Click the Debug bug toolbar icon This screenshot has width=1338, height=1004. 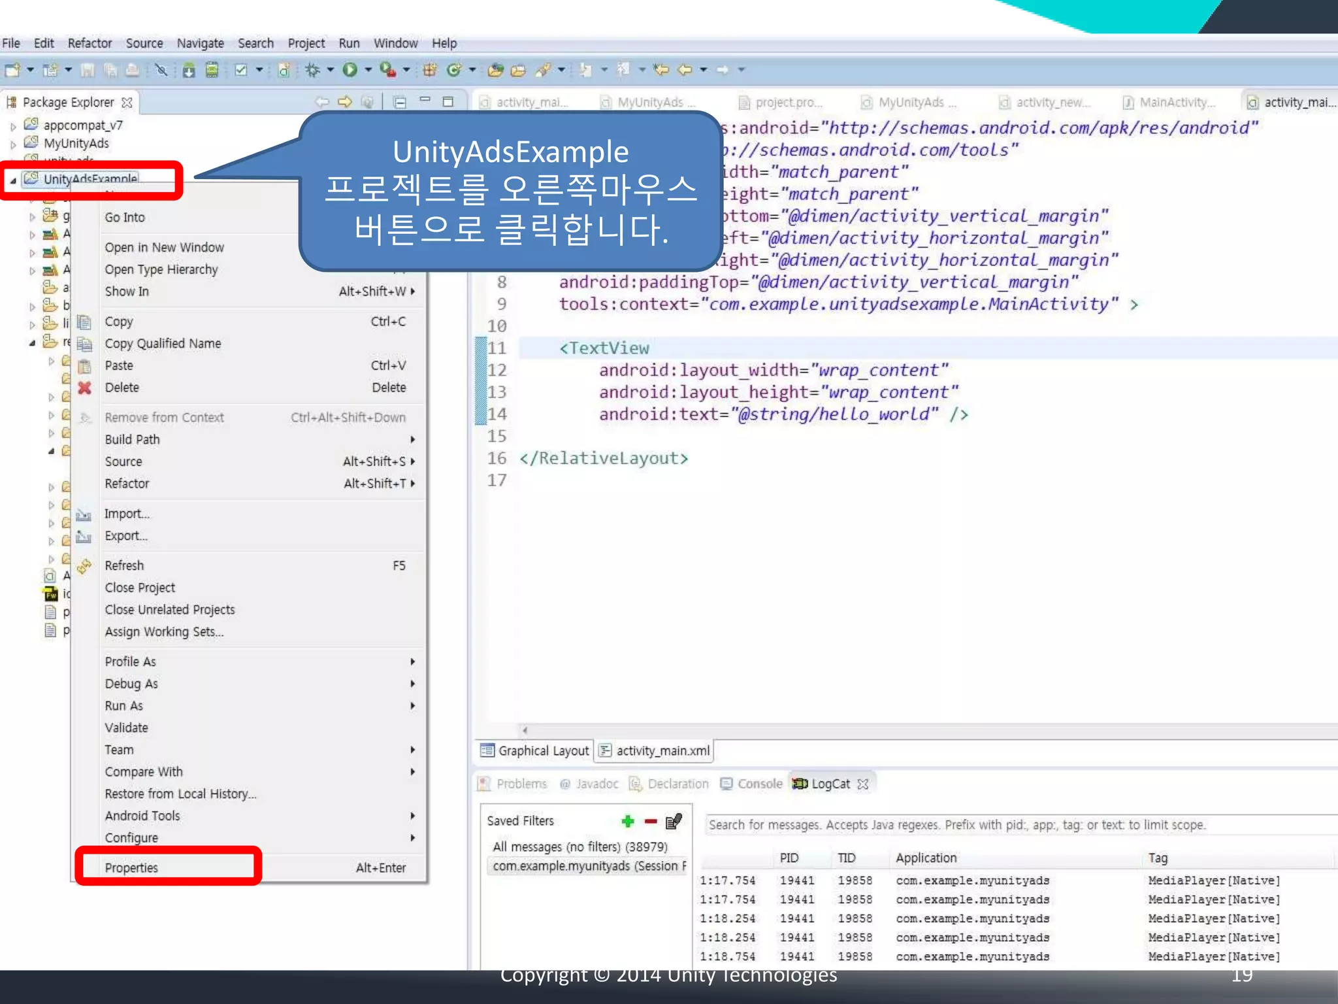[312, 69]
